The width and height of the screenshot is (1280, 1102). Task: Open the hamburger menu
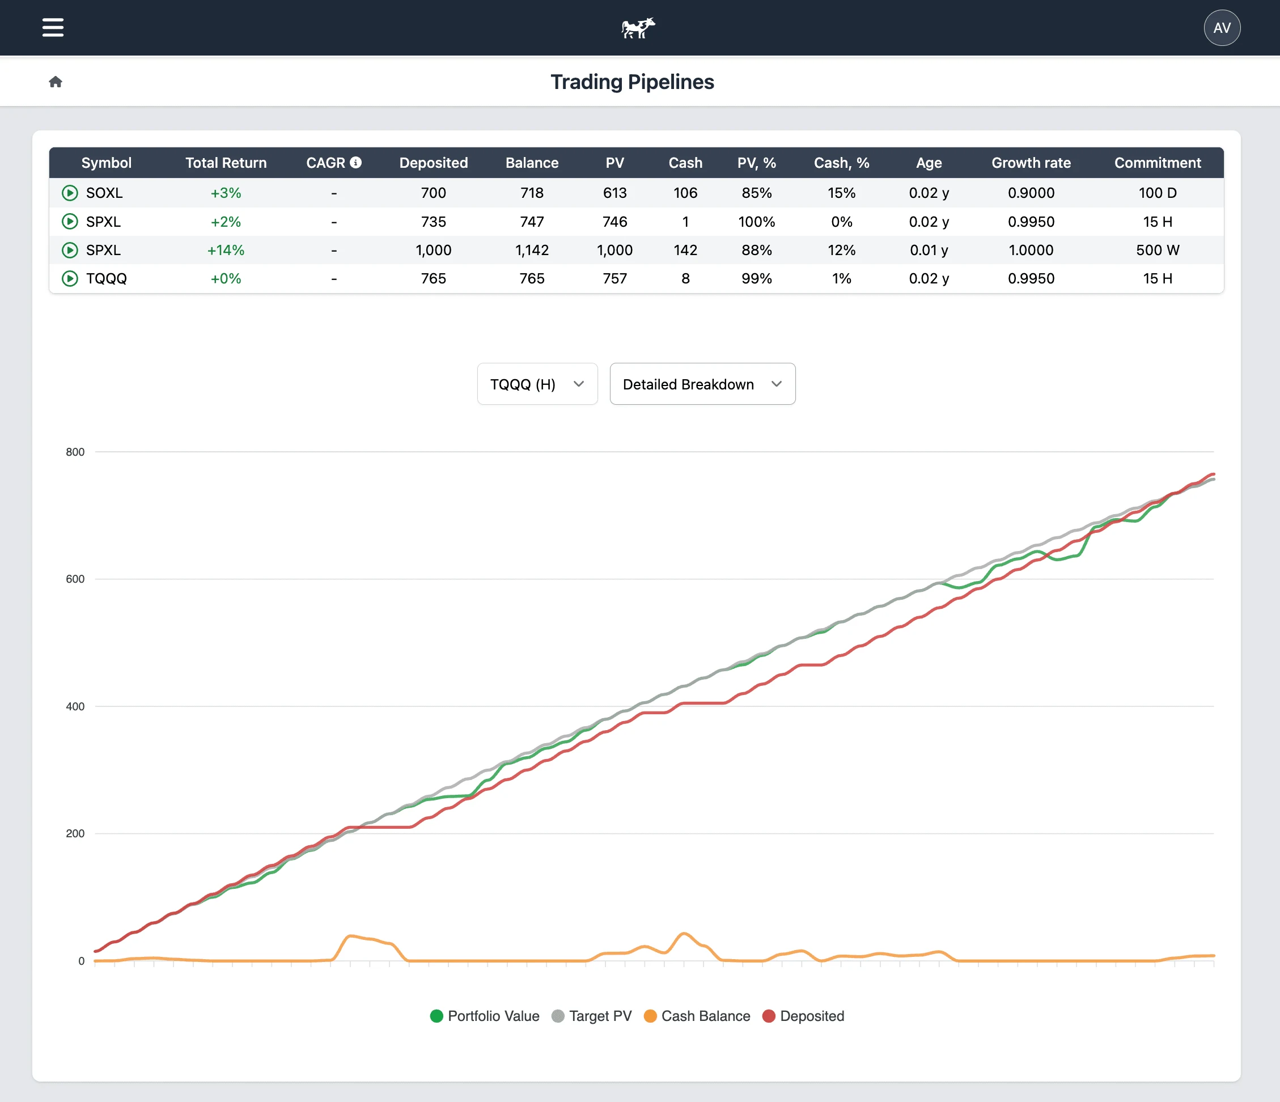(x=53, y=28)
